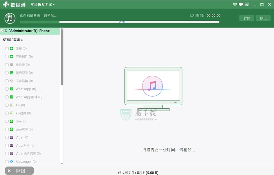The image size is (274, 175).
Task: Click the scan progress bar at 20%
Action: click(x=122, y=22)
